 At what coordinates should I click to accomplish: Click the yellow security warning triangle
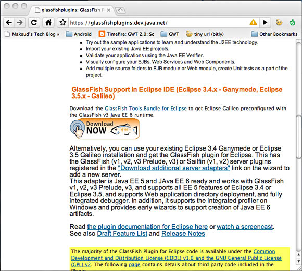(253, 22)
